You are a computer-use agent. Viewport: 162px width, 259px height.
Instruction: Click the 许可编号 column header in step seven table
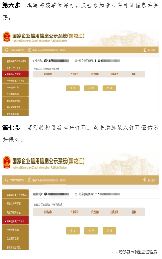(x=74, y=212)
